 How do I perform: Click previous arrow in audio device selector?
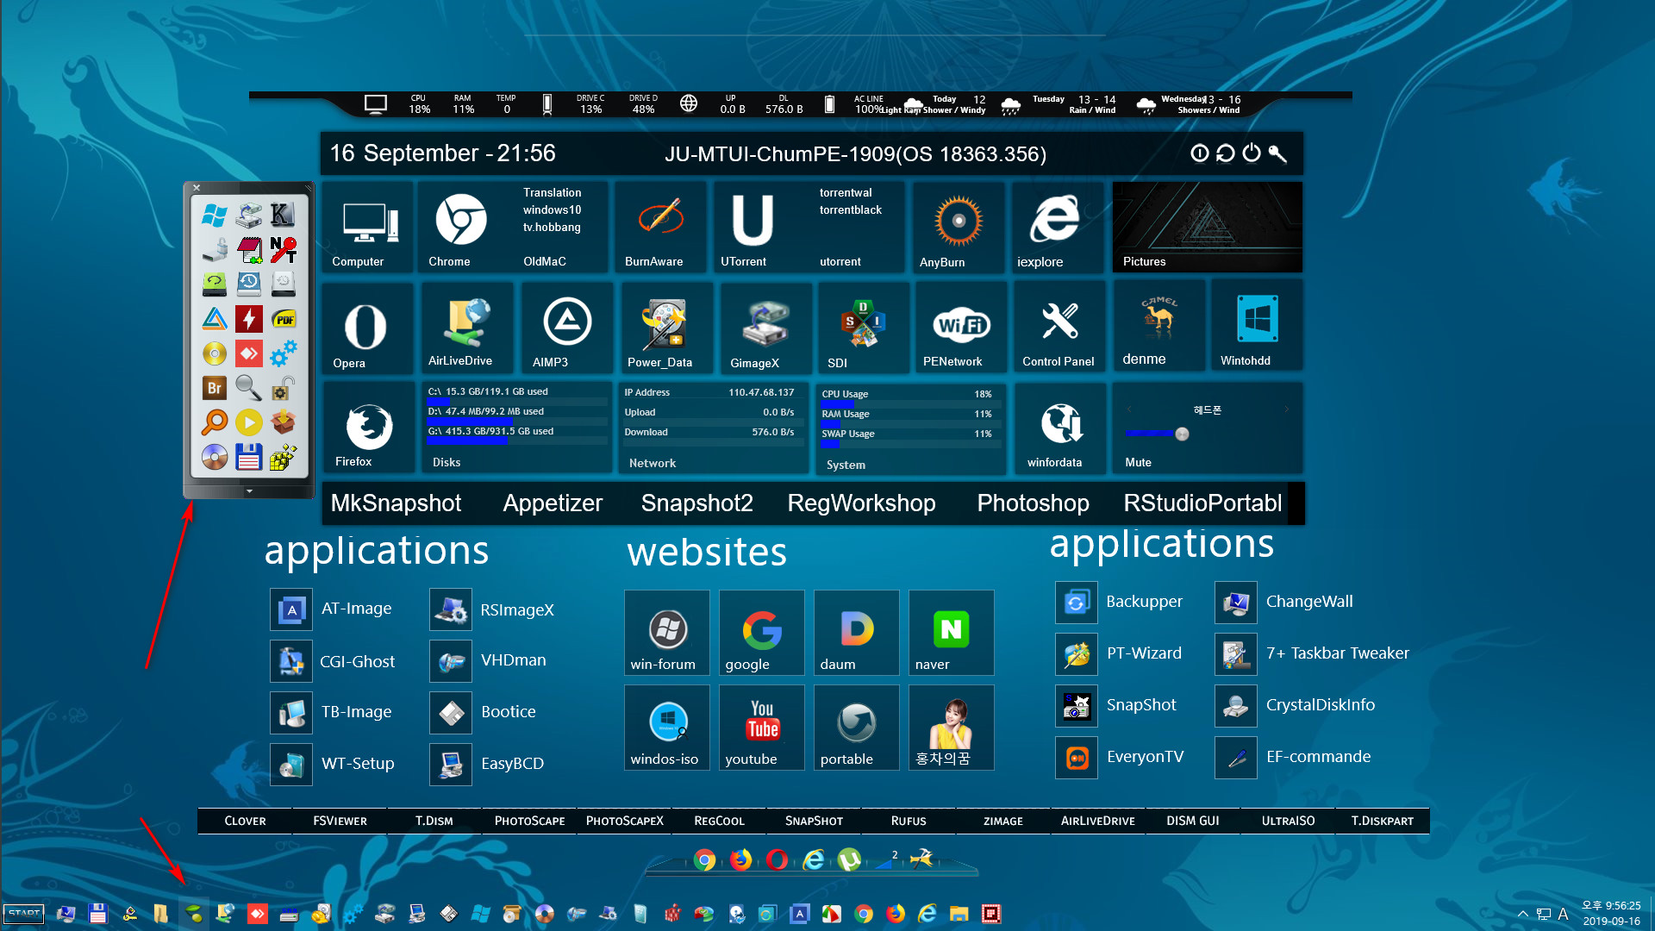click(1128, 409)
